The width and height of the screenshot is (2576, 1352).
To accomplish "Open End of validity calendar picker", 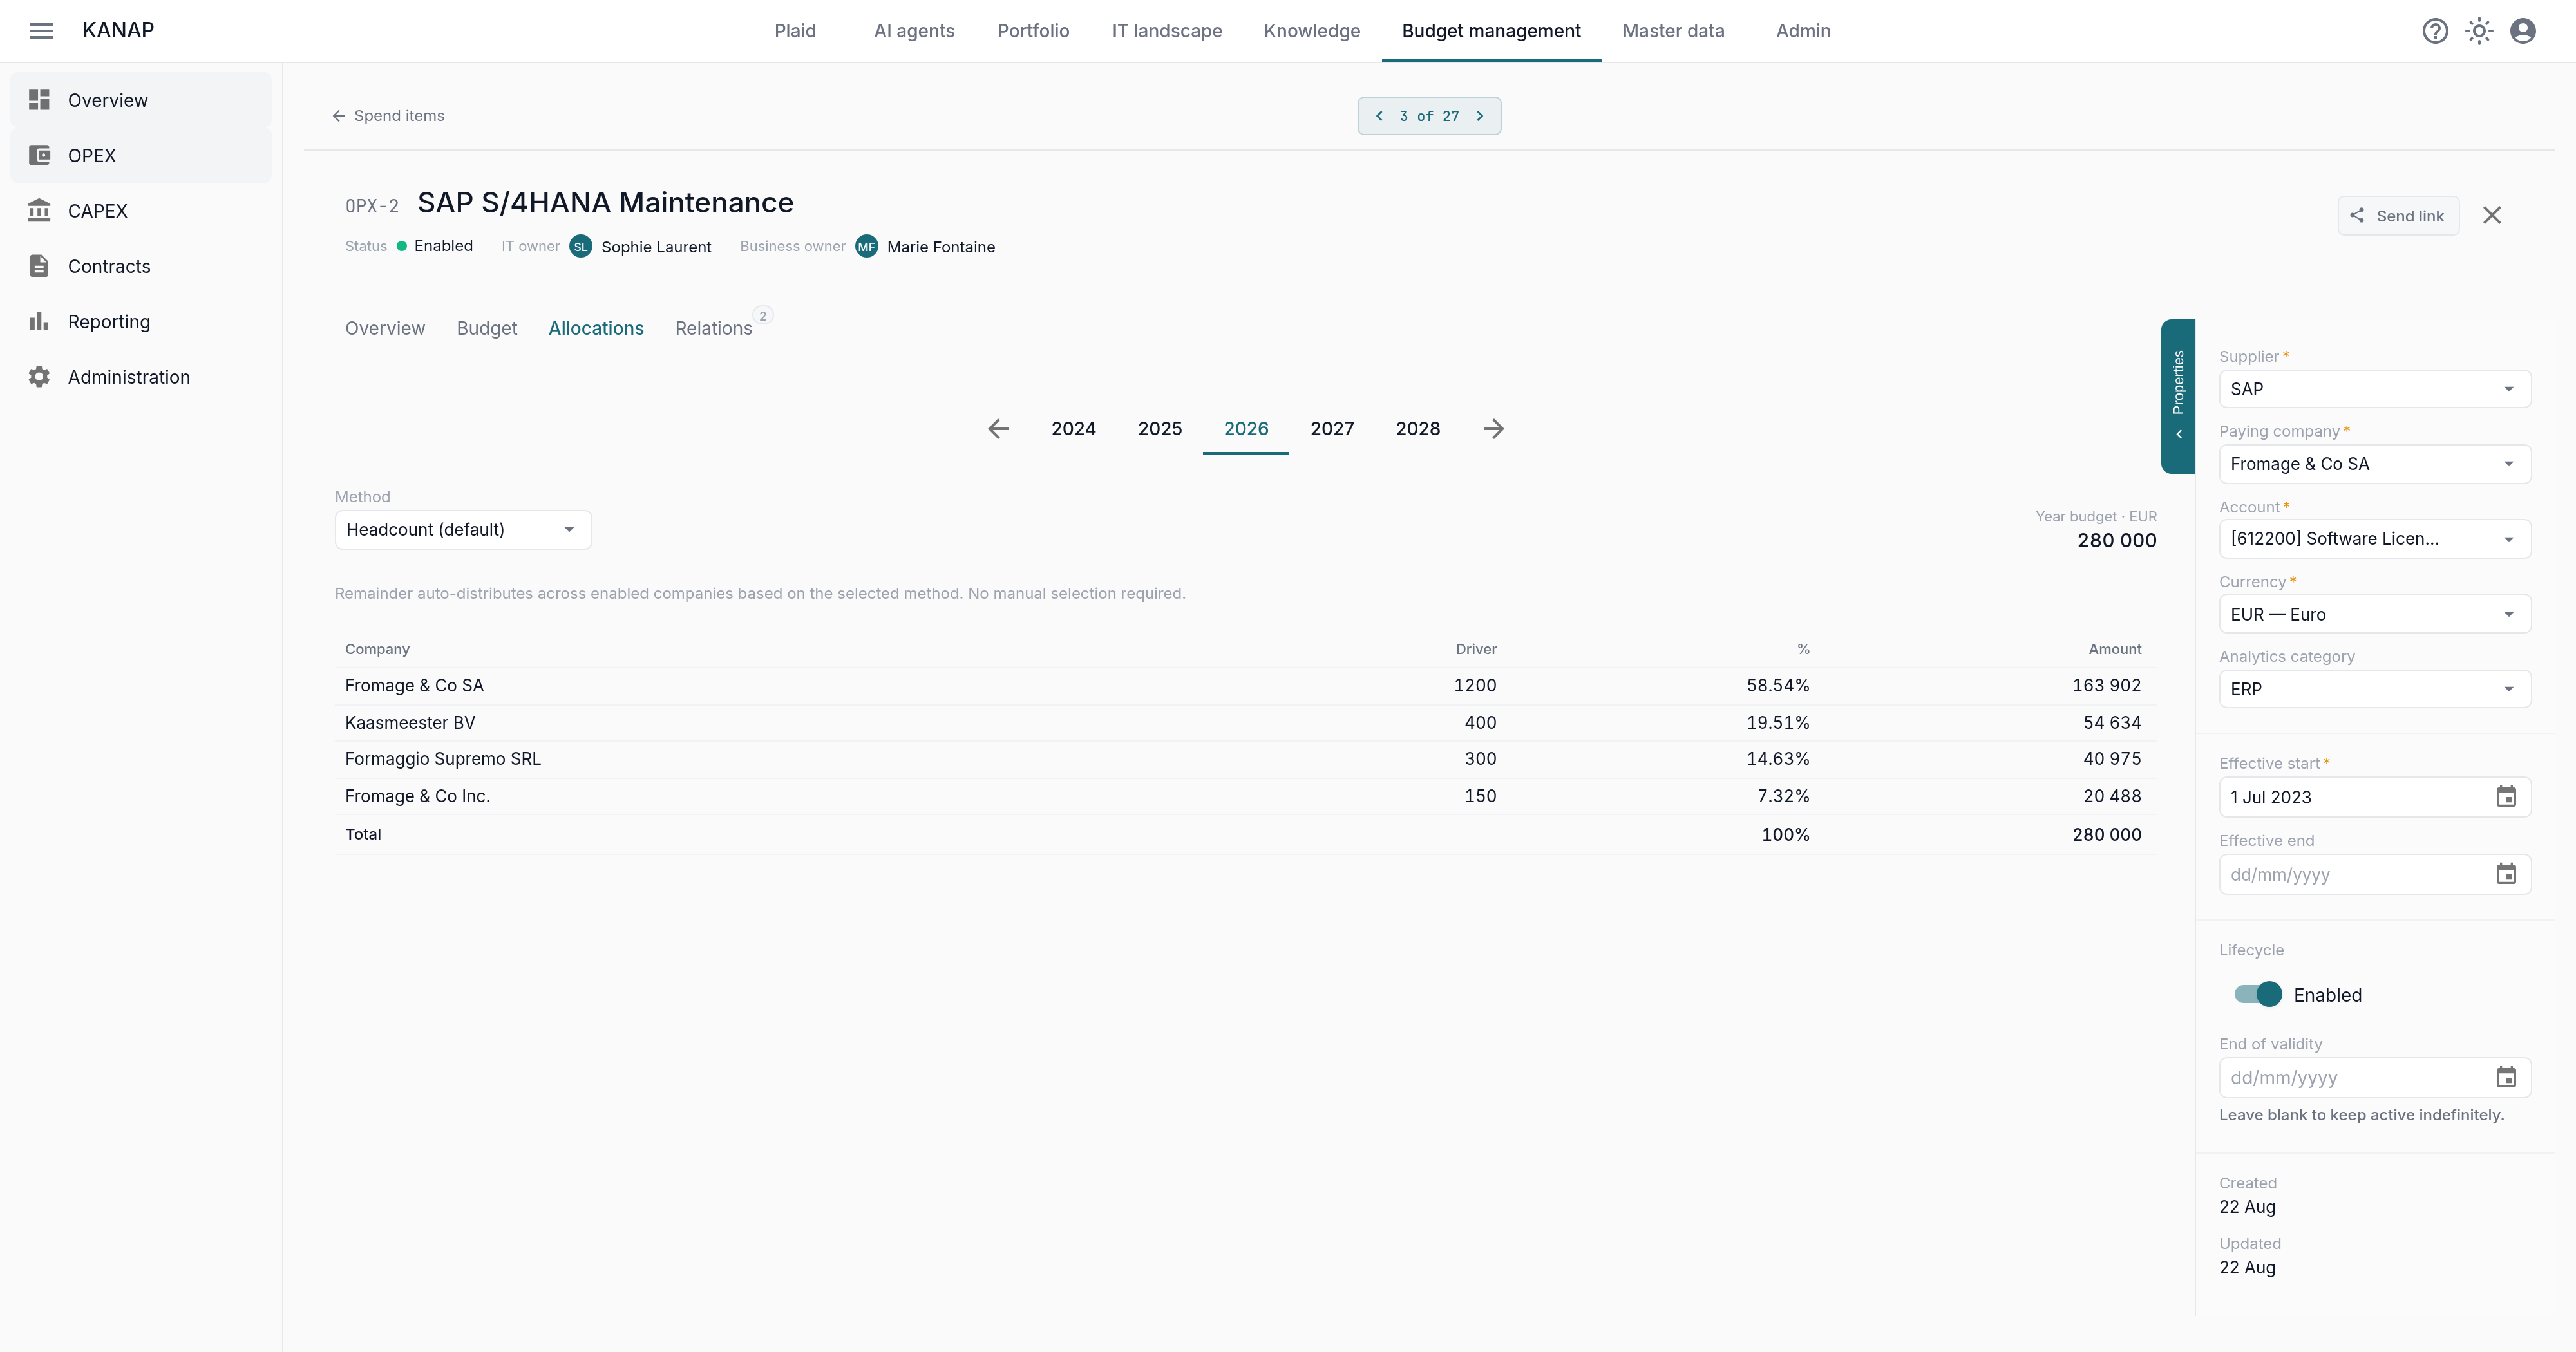I will [2506, 1077].
